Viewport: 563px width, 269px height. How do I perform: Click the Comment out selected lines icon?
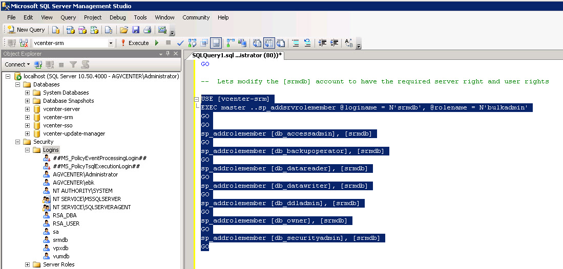click(295, 43)
